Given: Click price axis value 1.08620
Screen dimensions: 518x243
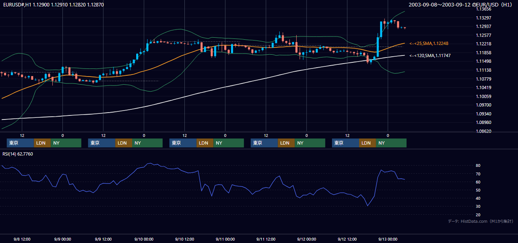Looking at the screenshot, I should coord(484,131).
